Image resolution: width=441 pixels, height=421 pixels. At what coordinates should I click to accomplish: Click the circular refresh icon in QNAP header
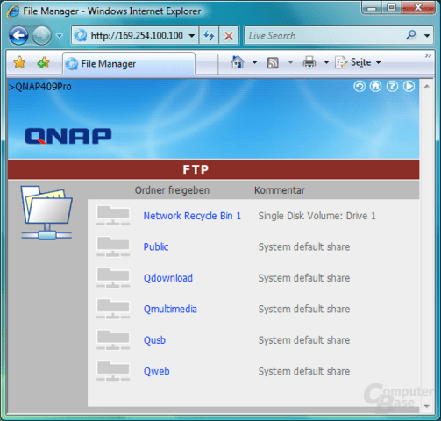359,86
